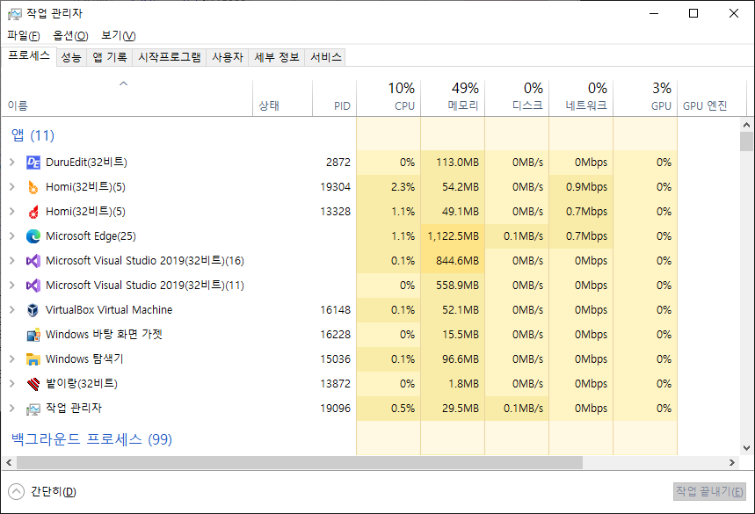Viewport: 755px width, 514px height.
Task: Sort by the 이름 column header
Action: [127, 98]
